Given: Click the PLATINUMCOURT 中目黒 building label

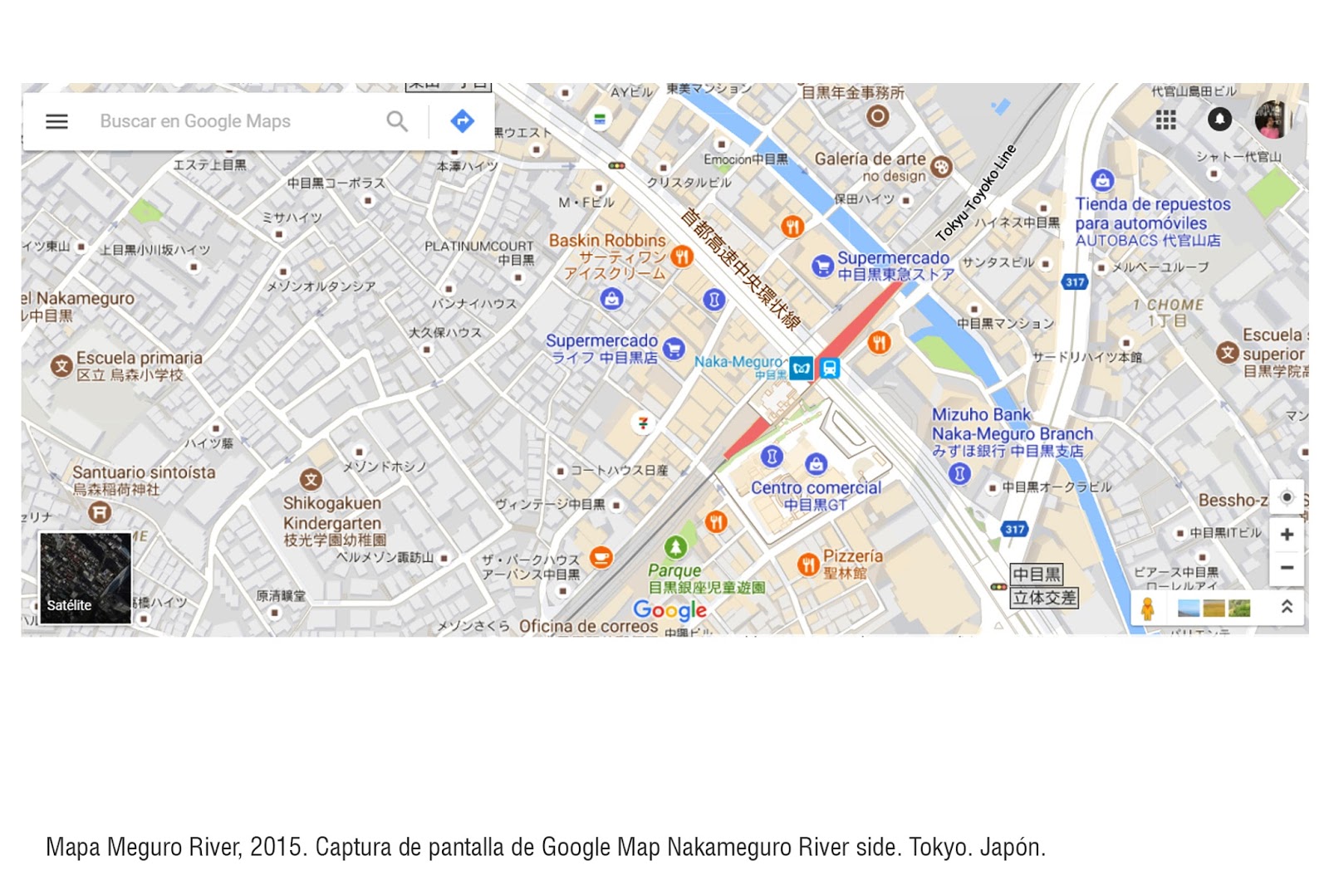Looking at the screenshot, I should (x=479, y=253).
